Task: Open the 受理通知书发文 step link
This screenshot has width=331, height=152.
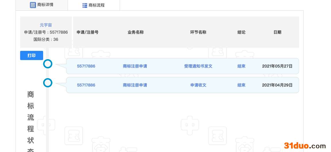Action: [x=198, y=66]
